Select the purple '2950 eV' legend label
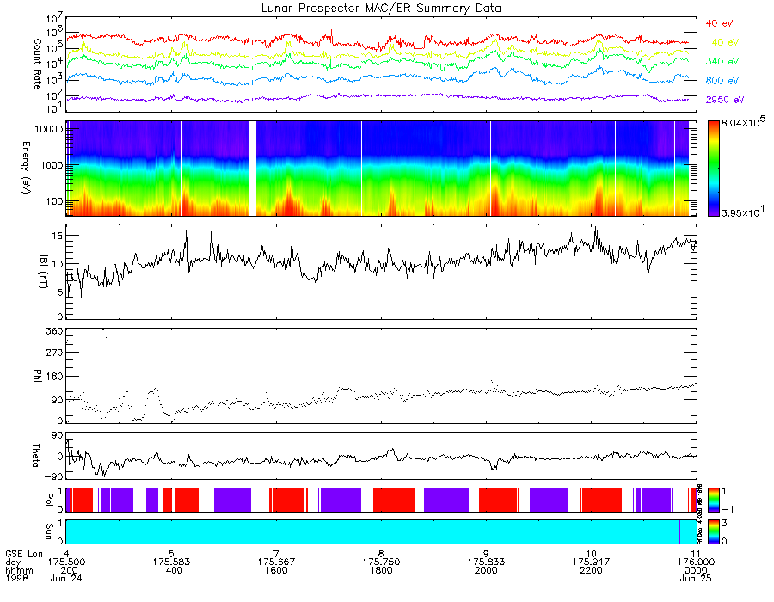This screenshot has width=774, height=602. [725, 100]
